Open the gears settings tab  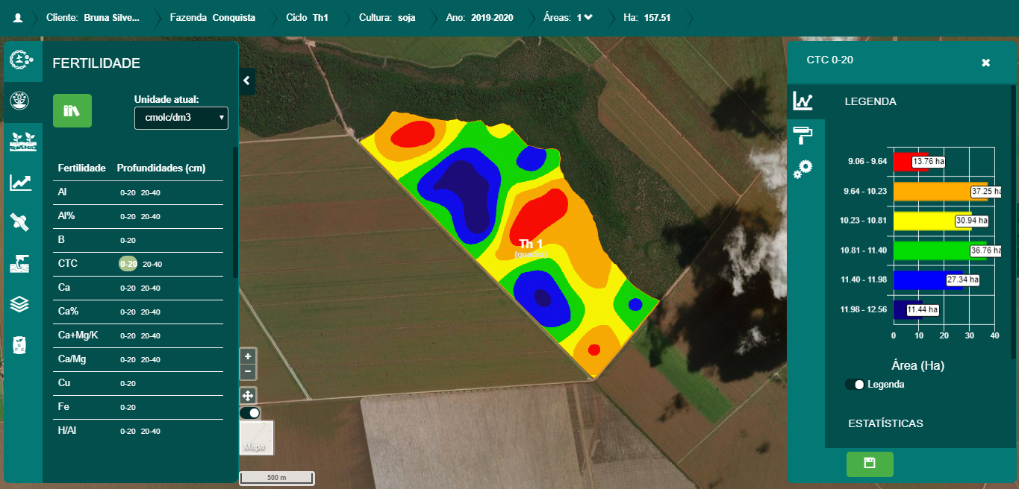(803, 169)
